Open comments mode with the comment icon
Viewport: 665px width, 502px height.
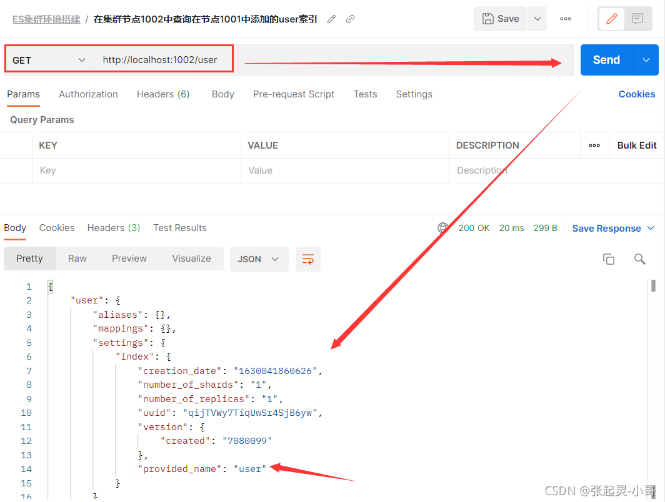click(637, 19)
